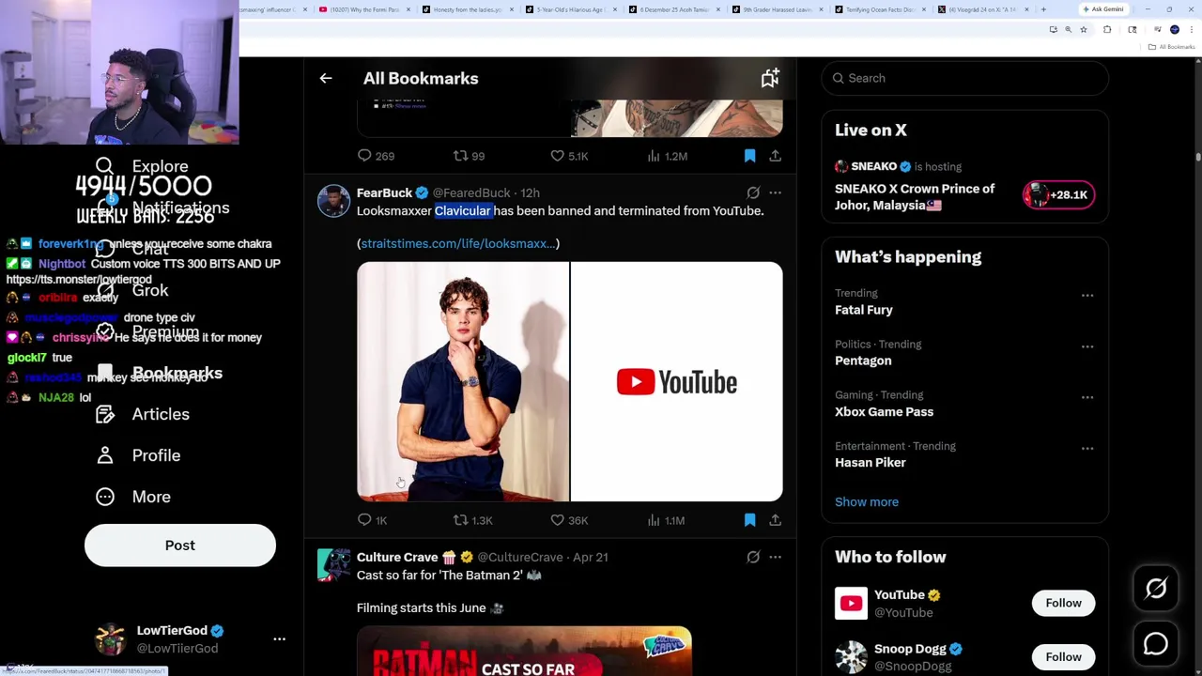Open the man in blue shirt photo

pyautogui.click(x=463, y=381)
